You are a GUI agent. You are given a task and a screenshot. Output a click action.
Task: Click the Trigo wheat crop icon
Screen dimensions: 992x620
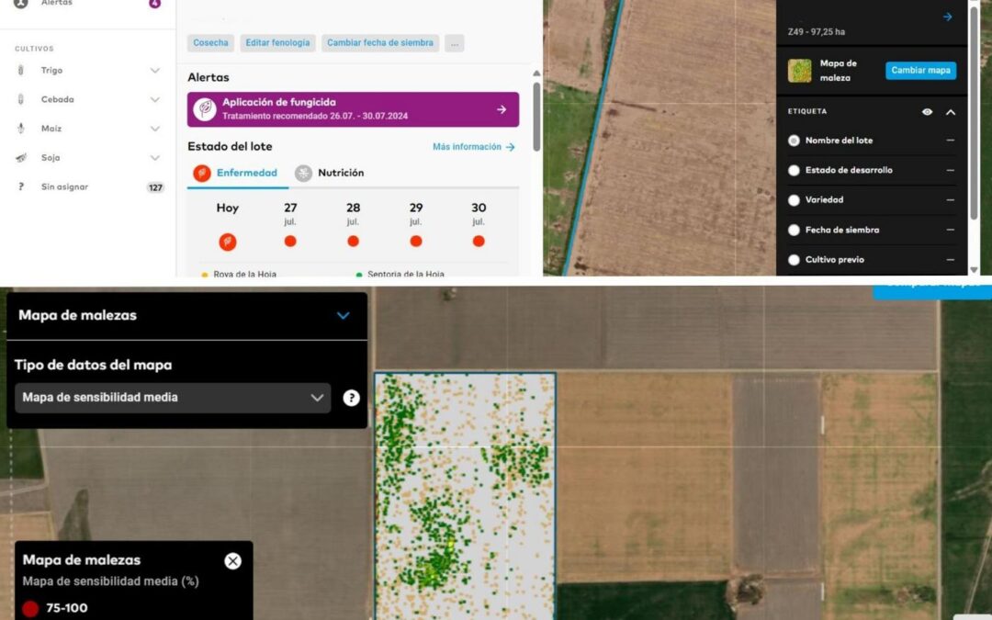coord(21,71)
